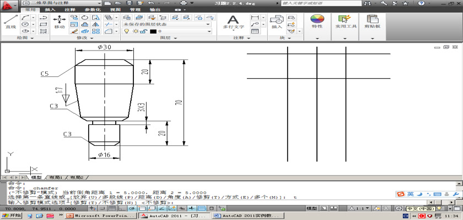Switch to Microsoft PowerPoint taskbar button

(x=101, y=216)
